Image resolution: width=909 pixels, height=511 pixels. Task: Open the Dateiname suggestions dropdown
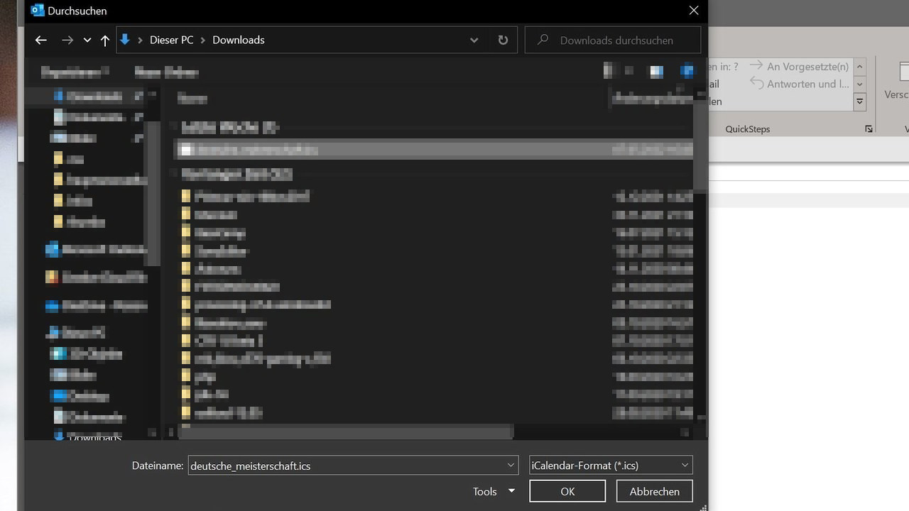511,466
